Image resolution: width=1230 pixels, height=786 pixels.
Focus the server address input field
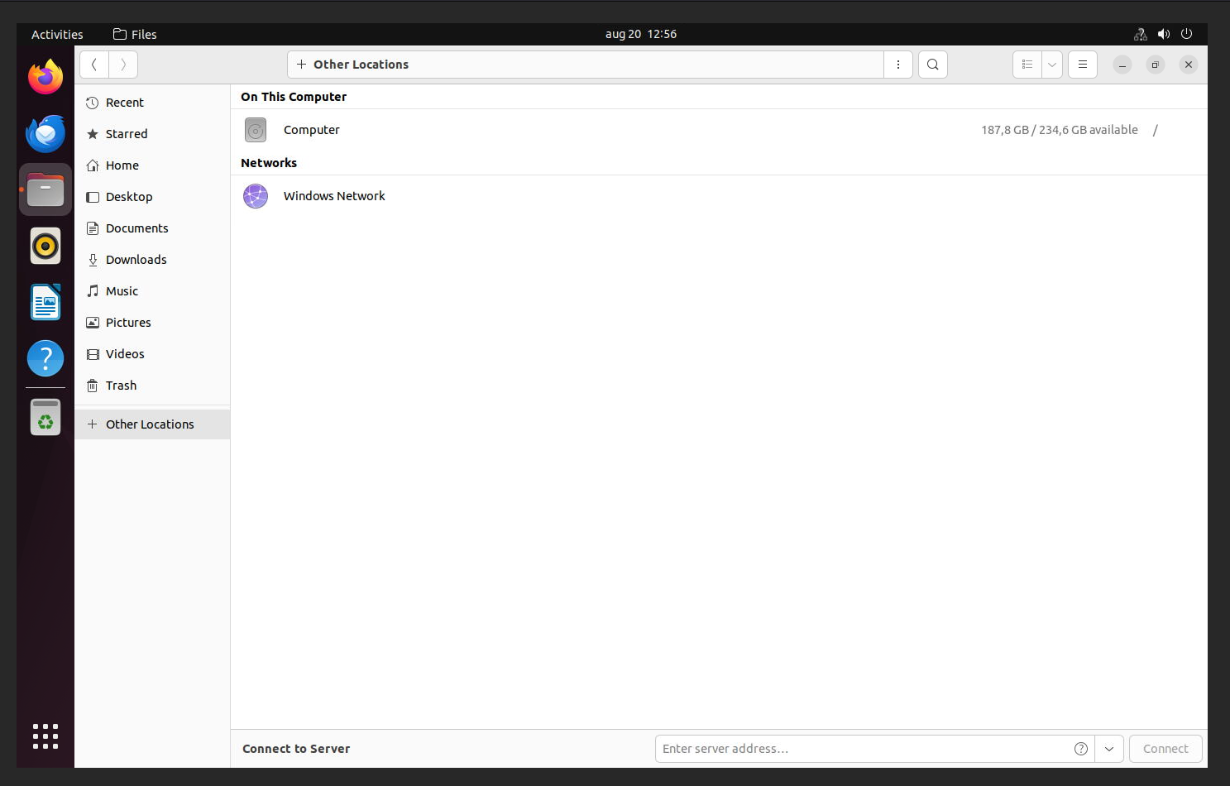click(875, 749)
